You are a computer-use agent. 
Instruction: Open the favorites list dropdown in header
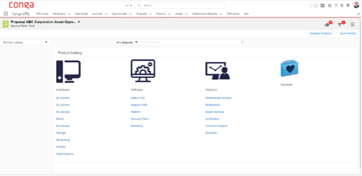coord(316,5)
